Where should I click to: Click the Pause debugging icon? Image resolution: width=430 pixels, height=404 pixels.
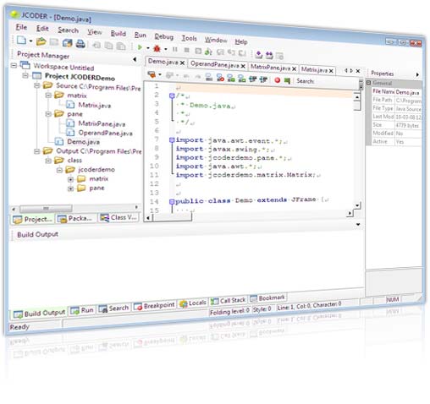(175, 49)
